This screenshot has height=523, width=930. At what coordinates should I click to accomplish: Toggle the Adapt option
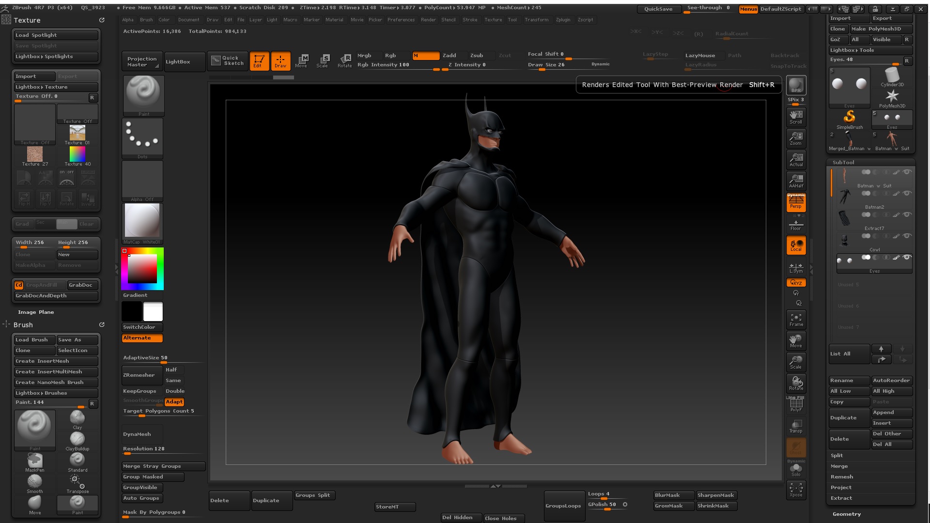[x=174, y=401]
